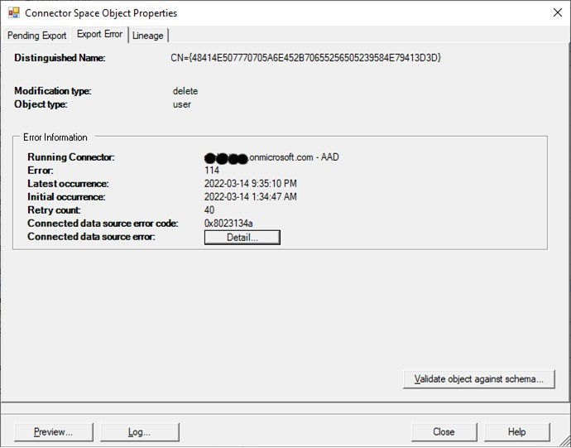
Task: Select the Distinguished Name CN value
Action: (x=305, y=58)
